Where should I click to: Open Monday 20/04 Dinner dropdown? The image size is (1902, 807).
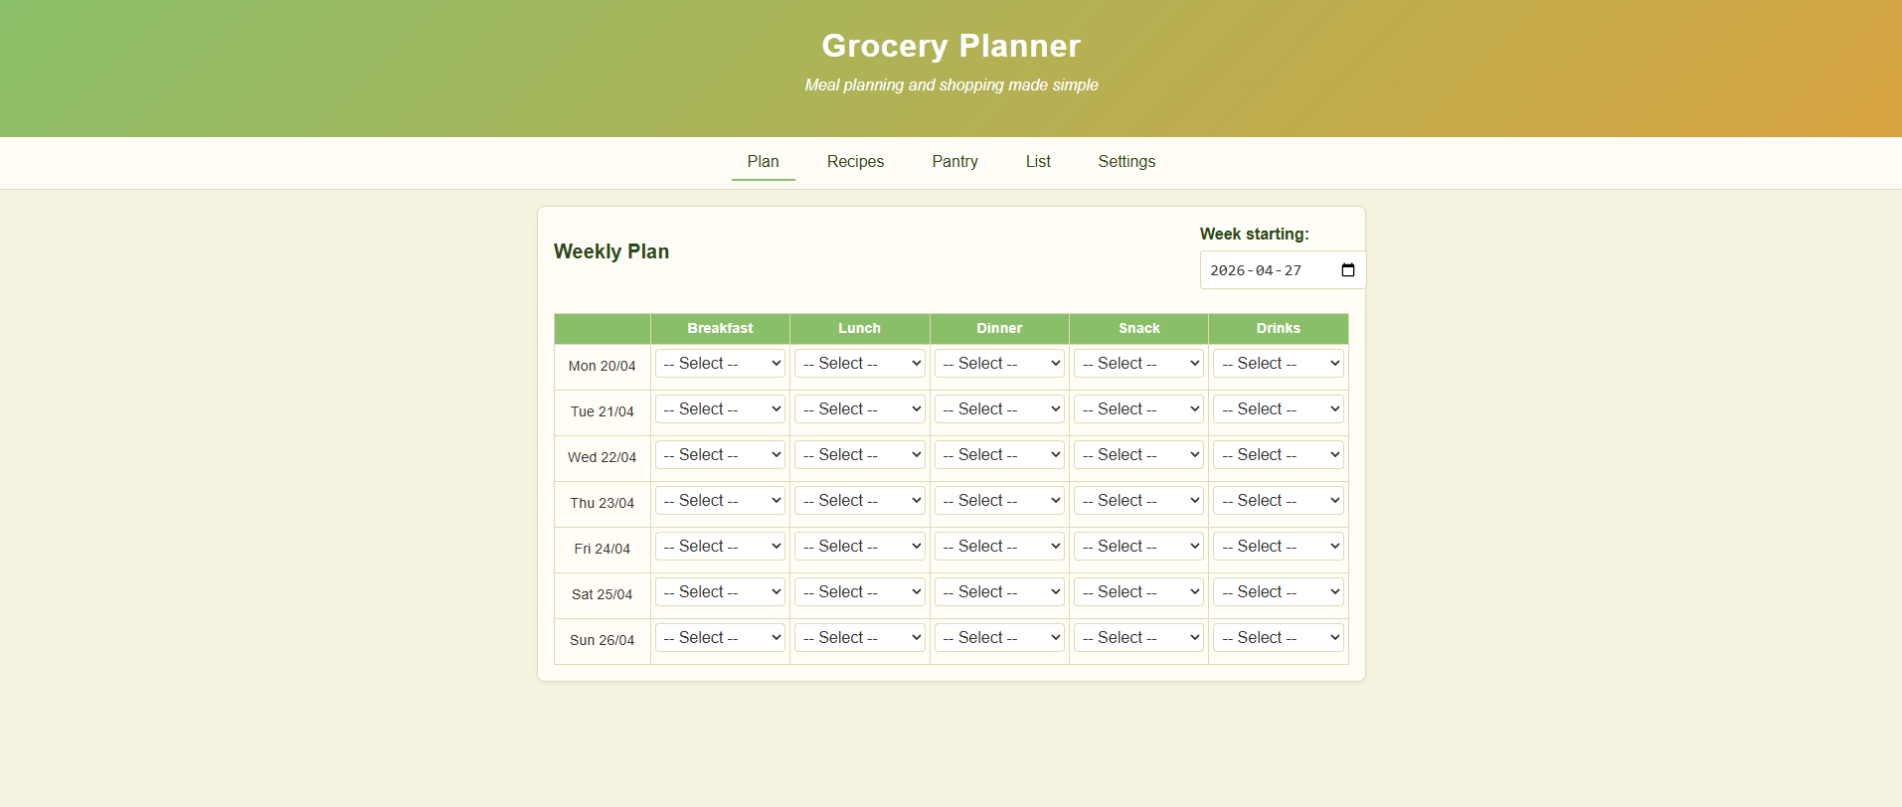[x=999, y=364]
